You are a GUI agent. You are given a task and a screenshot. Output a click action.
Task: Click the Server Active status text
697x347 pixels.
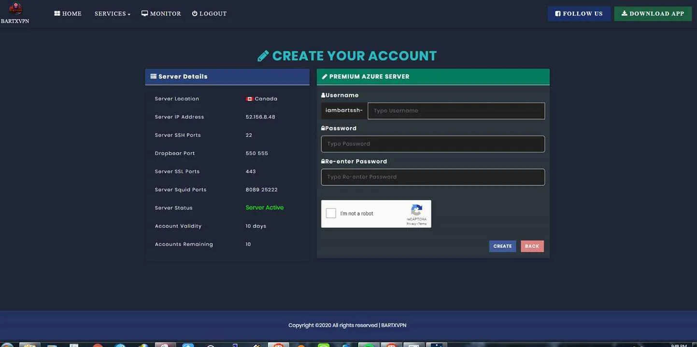coord(265,208)
